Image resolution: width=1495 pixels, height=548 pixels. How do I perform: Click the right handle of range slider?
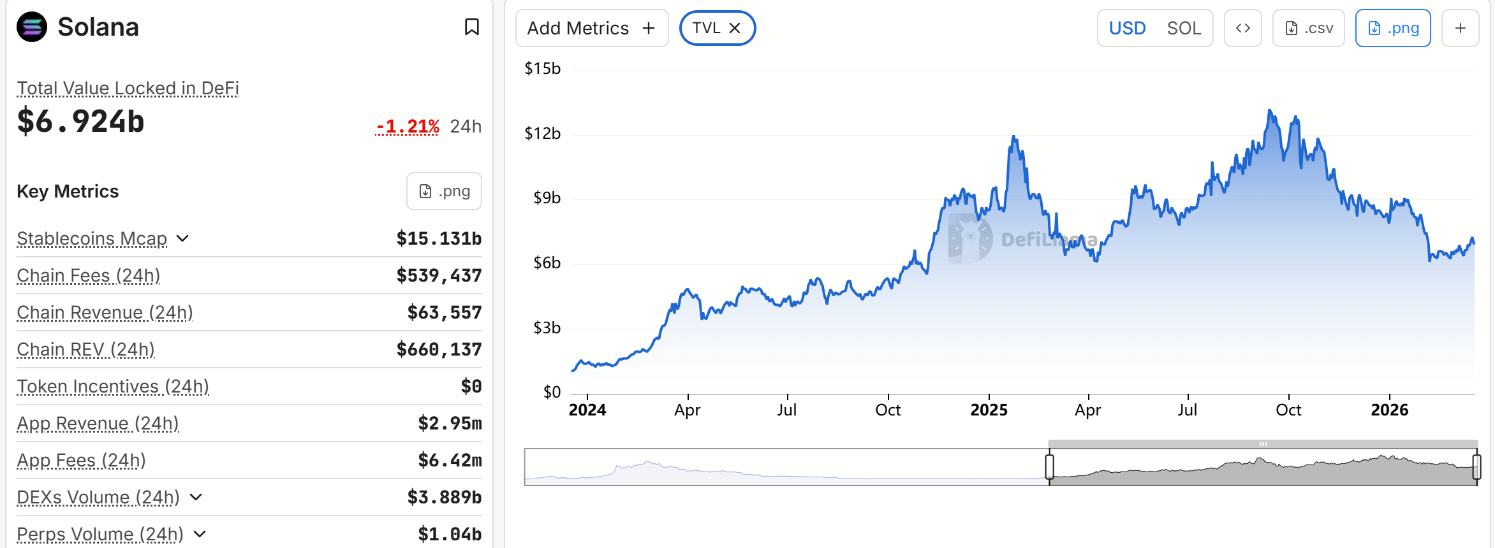(x=1476, y=466)
